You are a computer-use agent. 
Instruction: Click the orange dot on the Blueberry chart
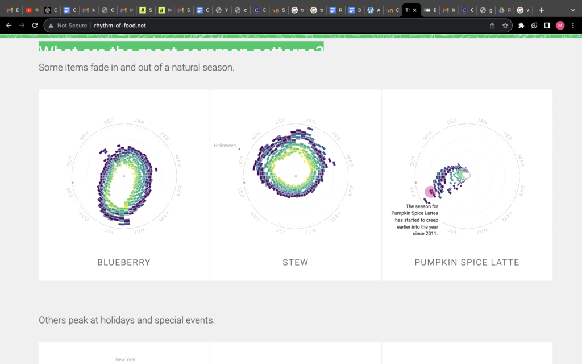(72, 183)
